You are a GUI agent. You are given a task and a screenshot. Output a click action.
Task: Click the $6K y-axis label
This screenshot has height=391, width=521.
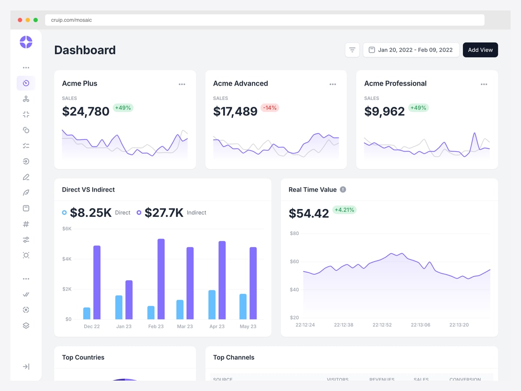[67, 229]
